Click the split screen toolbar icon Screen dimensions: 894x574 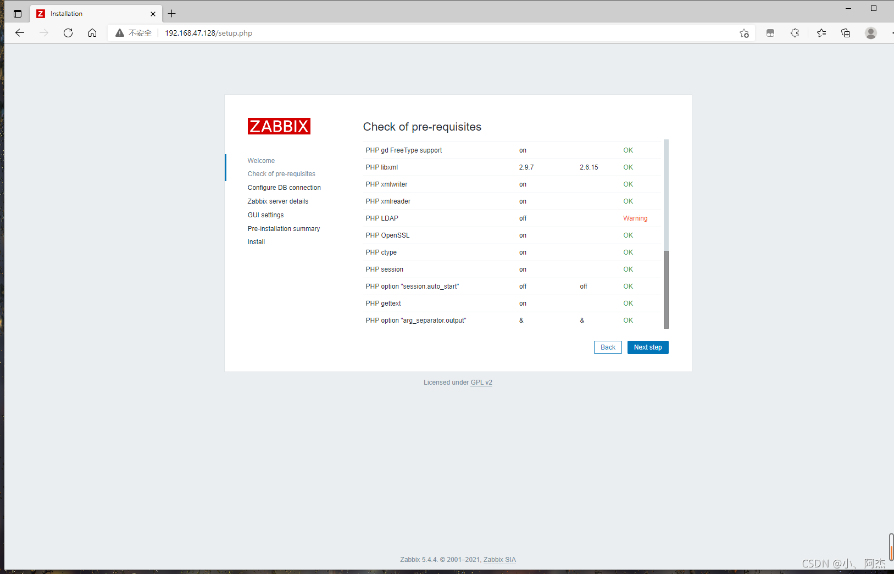[x=770, y=33]
